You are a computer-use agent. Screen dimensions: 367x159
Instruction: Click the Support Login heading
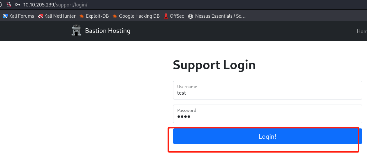[x=214, y=65]
